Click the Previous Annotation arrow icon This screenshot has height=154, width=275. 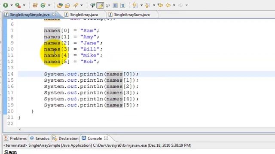point(147,5)
